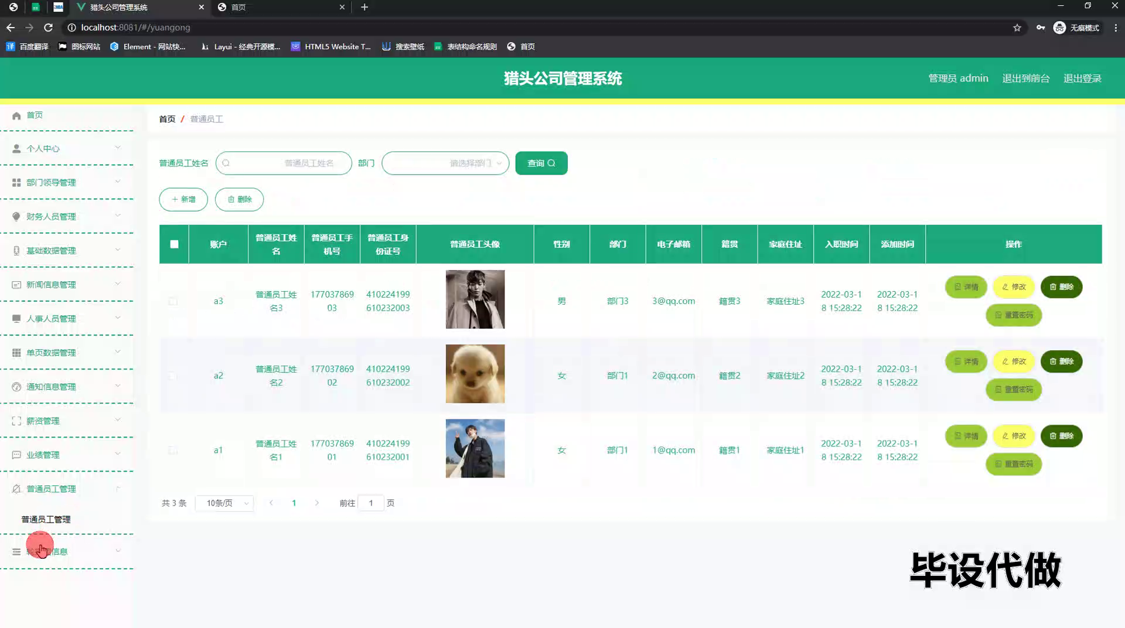Switch to the second 首页 browser tab

click(x=281, y=7)
